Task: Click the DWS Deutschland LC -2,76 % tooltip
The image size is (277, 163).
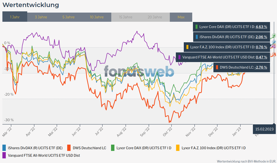Action: (x=241, y=67)
